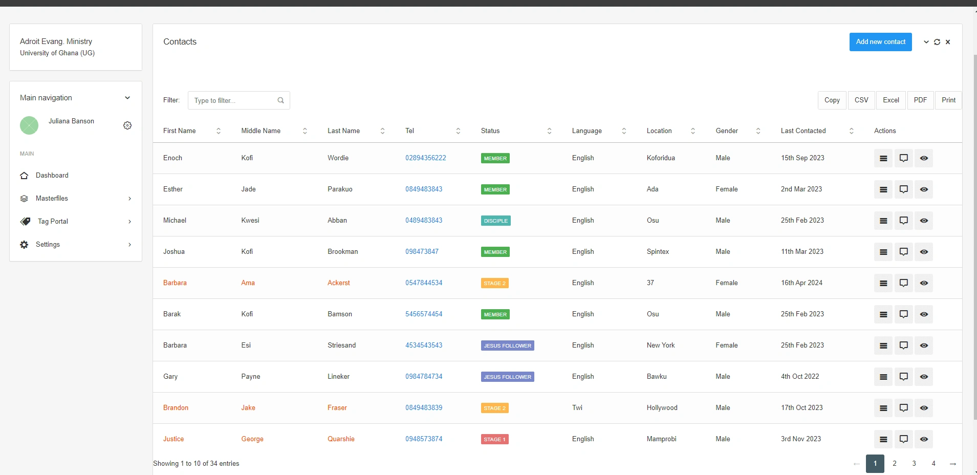Screen dimensions: 977x475
Task: Expand the Masterfiles submenu
Action: pos(76,198)
